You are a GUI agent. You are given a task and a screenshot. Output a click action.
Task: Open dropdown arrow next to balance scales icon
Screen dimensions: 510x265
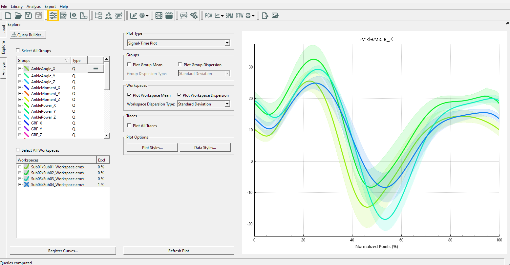[253, 16]
